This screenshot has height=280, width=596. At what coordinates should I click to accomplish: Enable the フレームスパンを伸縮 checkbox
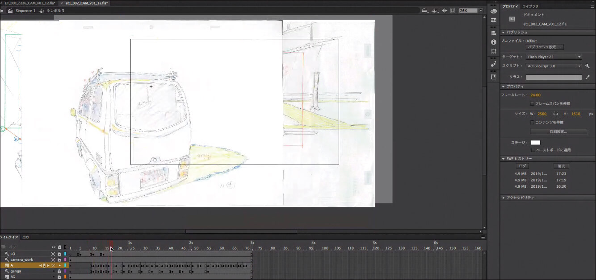pyautogui.click(x=532, y=103)
